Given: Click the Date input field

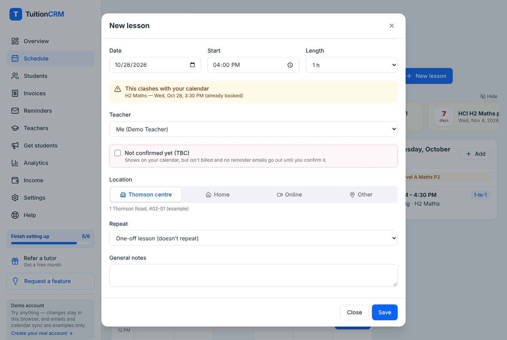Looking at the screenshot, I should [x=155, y=65].
